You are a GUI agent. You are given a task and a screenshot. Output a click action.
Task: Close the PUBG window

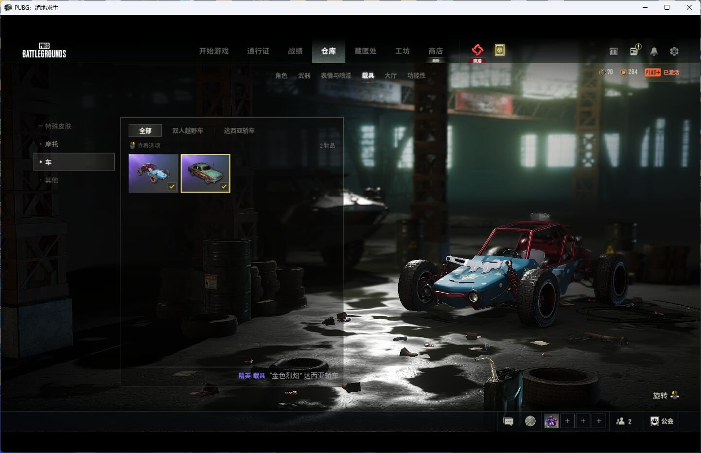pyautogui.click(x=689, y=7)
